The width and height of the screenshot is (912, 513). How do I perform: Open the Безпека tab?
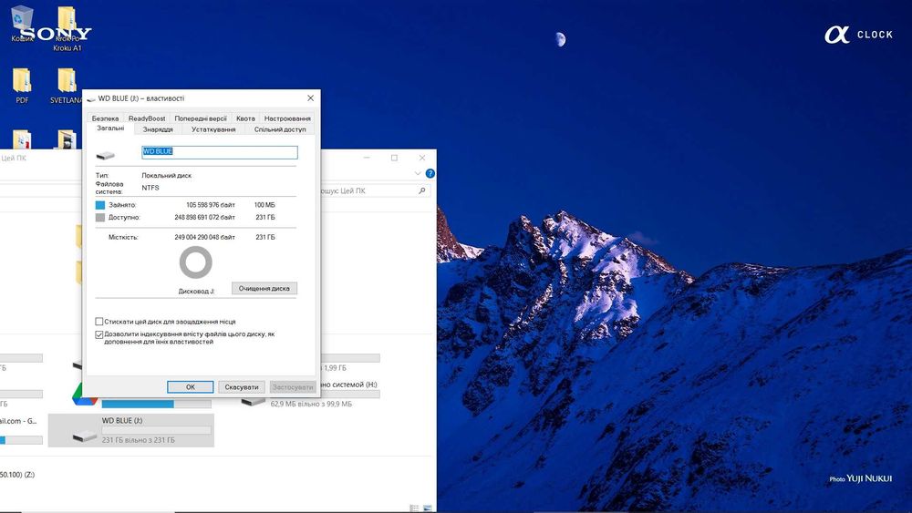pos(105,118)
